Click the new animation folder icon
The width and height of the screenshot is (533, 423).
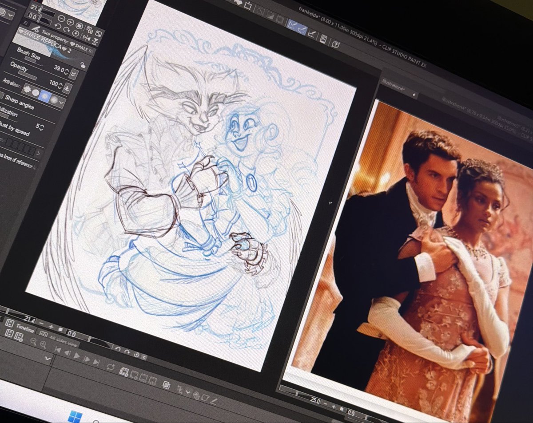(123, 372)
